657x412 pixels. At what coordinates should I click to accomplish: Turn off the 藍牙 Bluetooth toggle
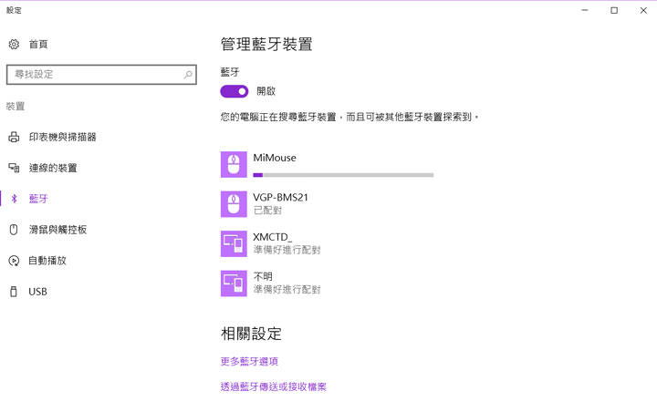tap(235, 91)
